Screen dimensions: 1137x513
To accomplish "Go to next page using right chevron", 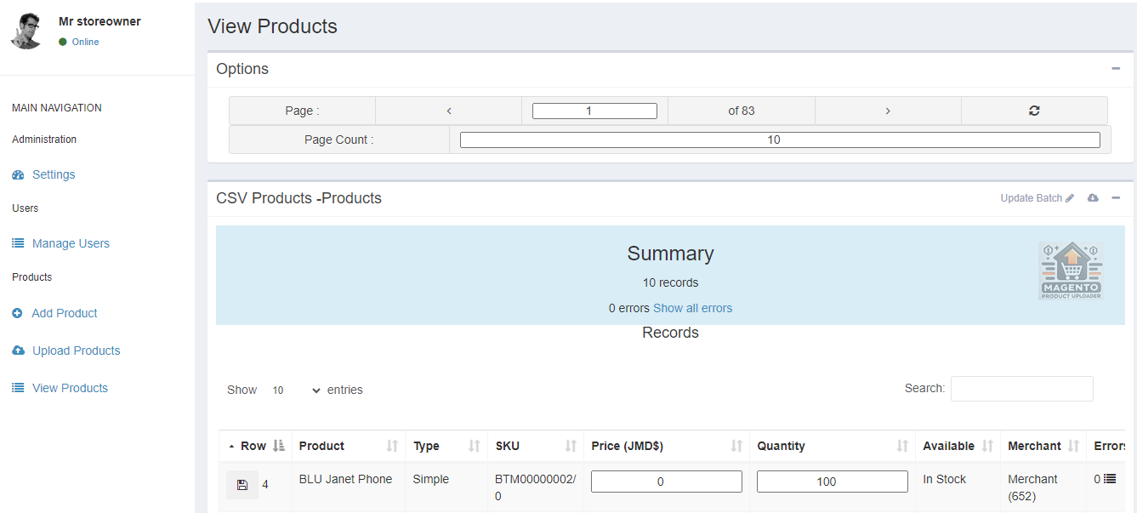I will tap(888, 111).
